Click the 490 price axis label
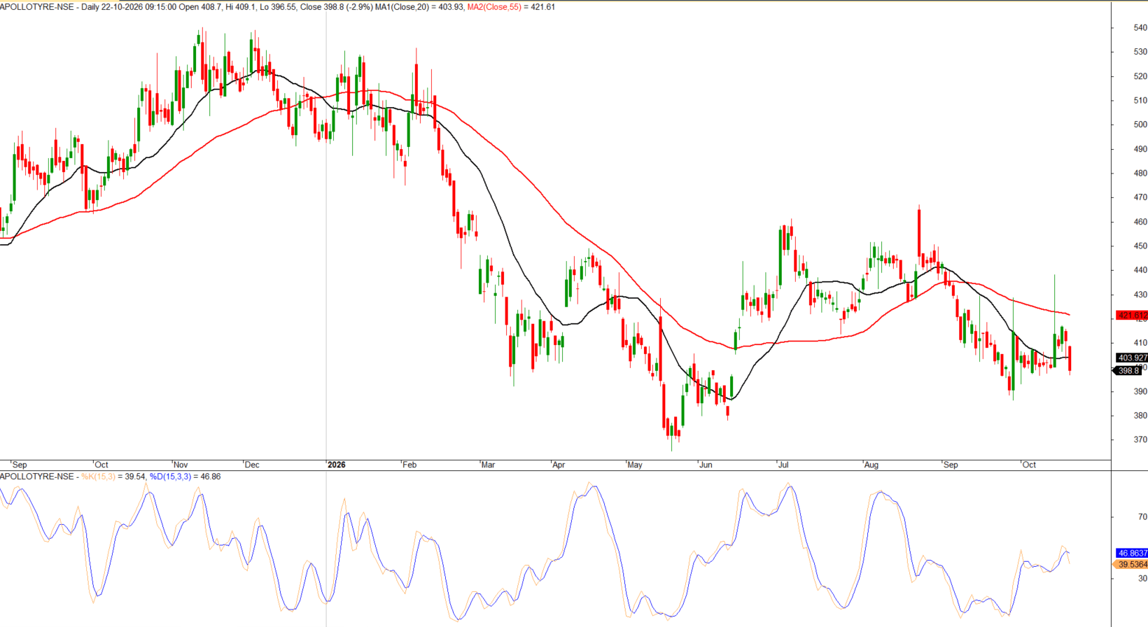The image size is (1148, 627). point(1140,149)
